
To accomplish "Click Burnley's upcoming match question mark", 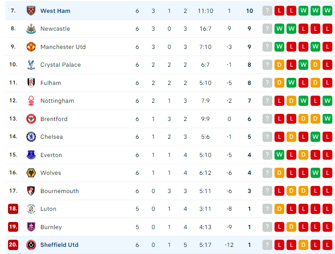I will tap(267, 227).
